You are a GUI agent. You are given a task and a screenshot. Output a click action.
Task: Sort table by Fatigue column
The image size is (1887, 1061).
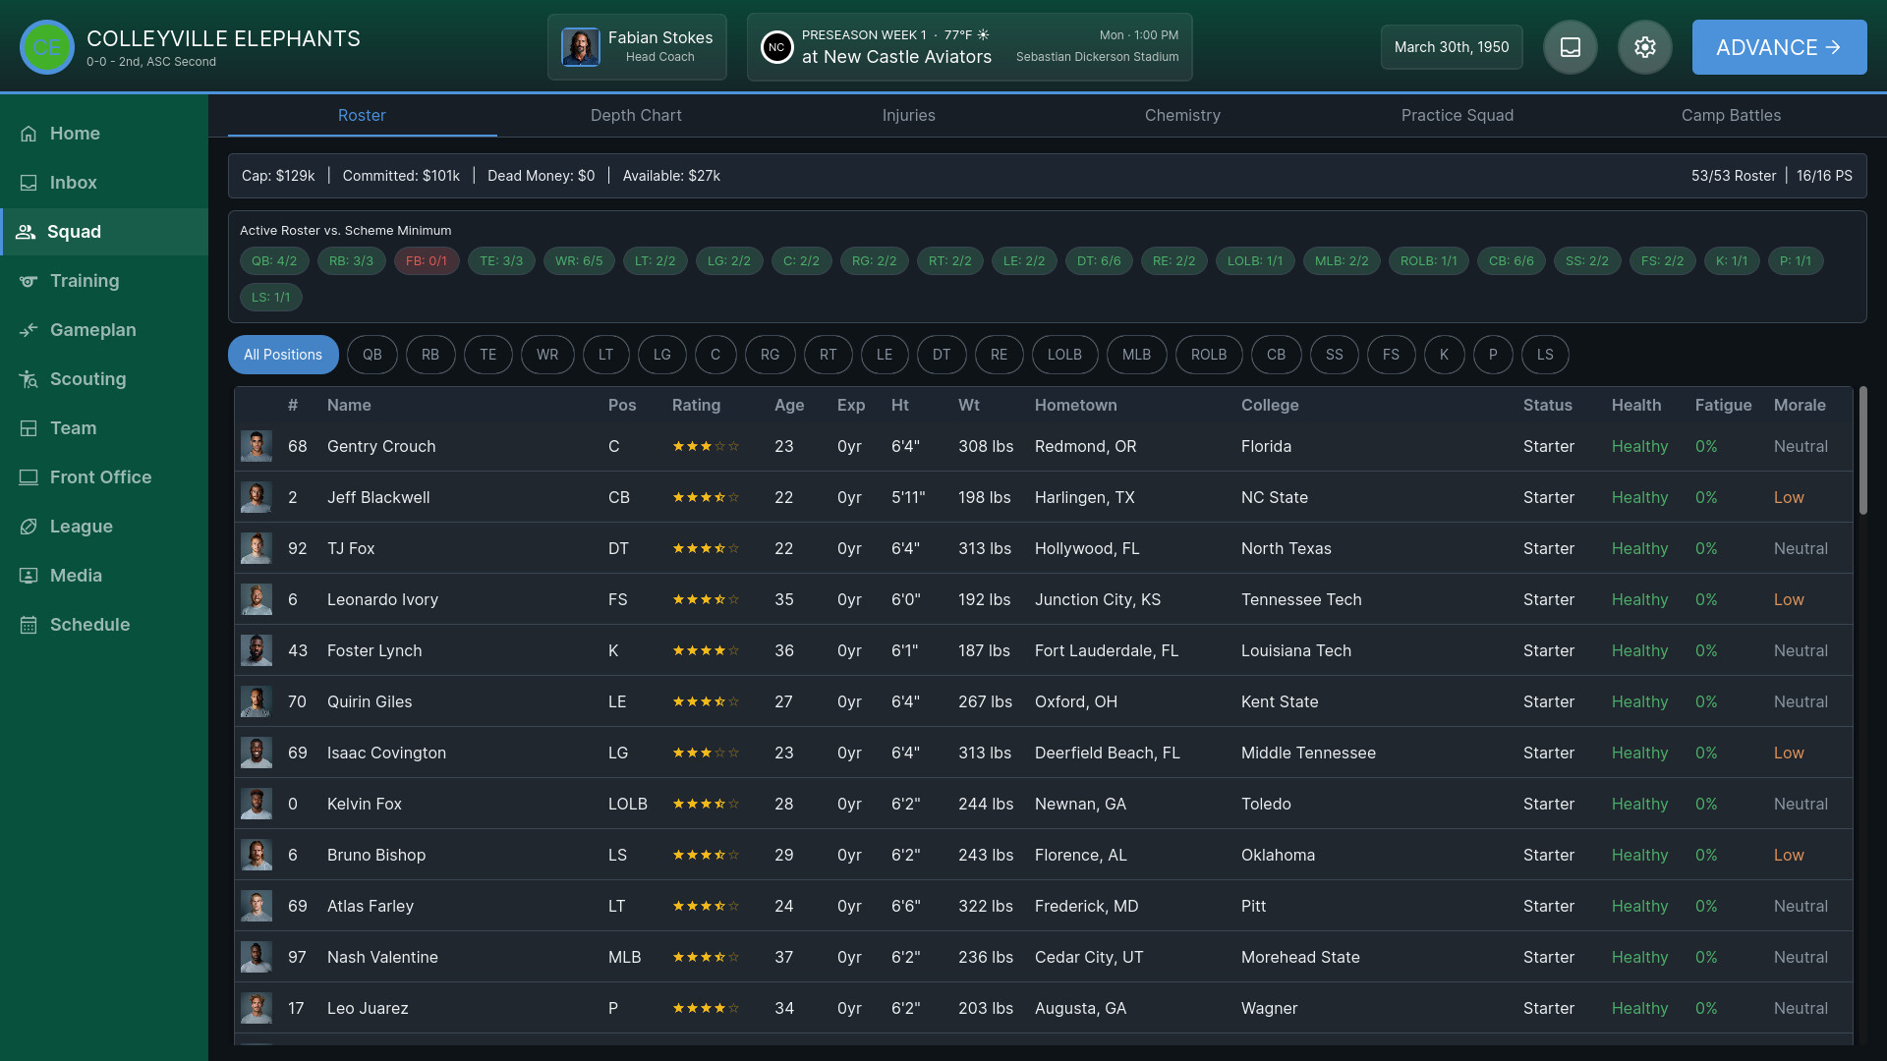click(1723, 405)
